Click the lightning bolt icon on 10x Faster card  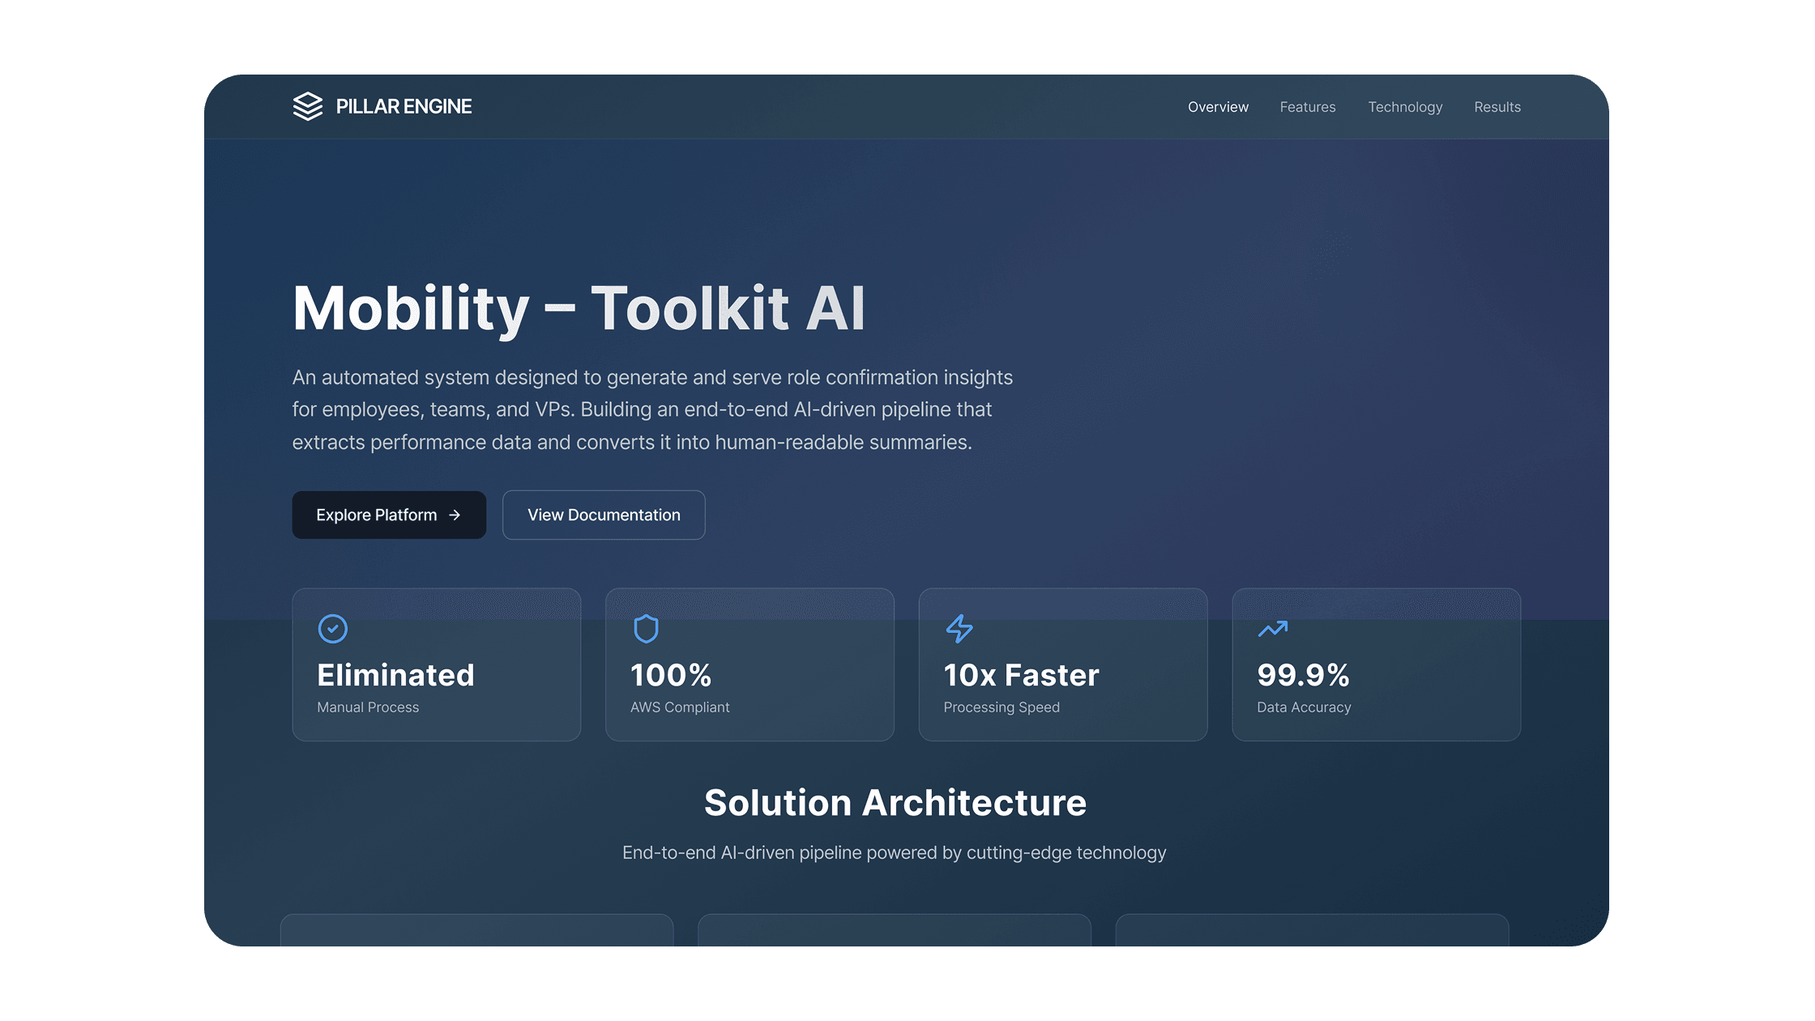coord(959,629)
